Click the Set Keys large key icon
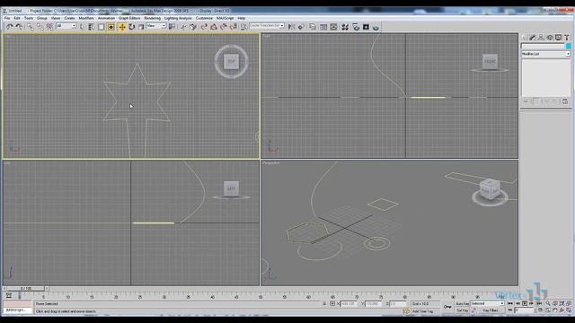This screenshot has width=575, height=323. [447, 307]
